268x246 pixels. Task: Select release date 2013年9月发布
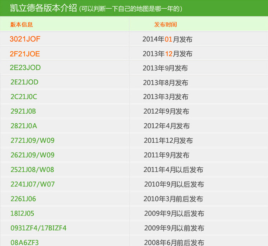click(x=165, y=68)
